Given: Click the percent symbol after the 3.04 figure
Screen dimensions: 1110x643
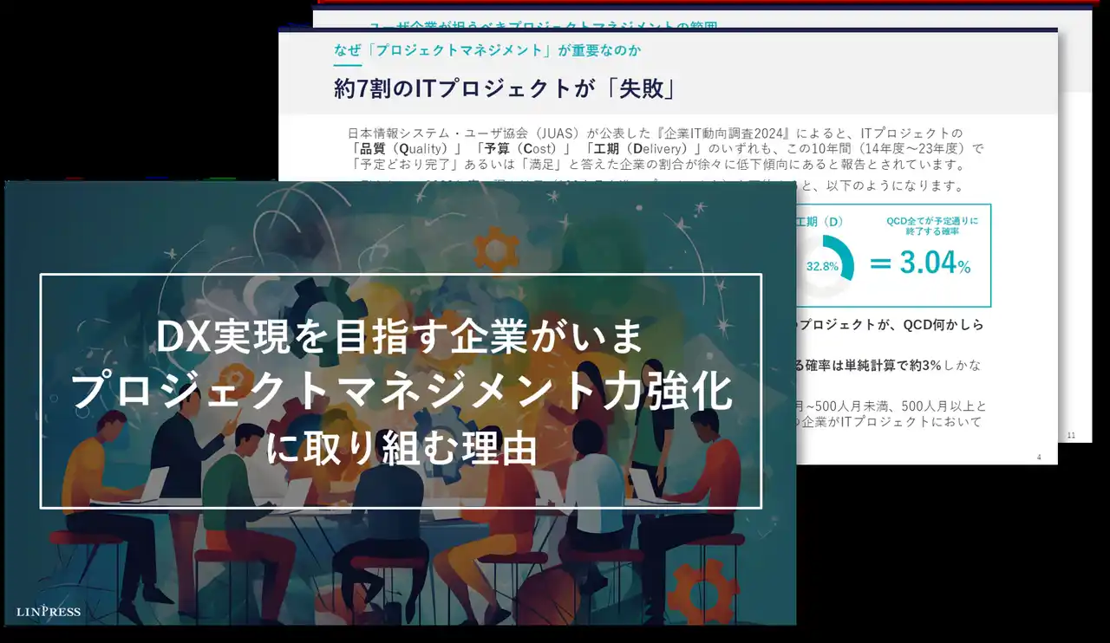Looking at the screenshot, I should coord(964,266).
